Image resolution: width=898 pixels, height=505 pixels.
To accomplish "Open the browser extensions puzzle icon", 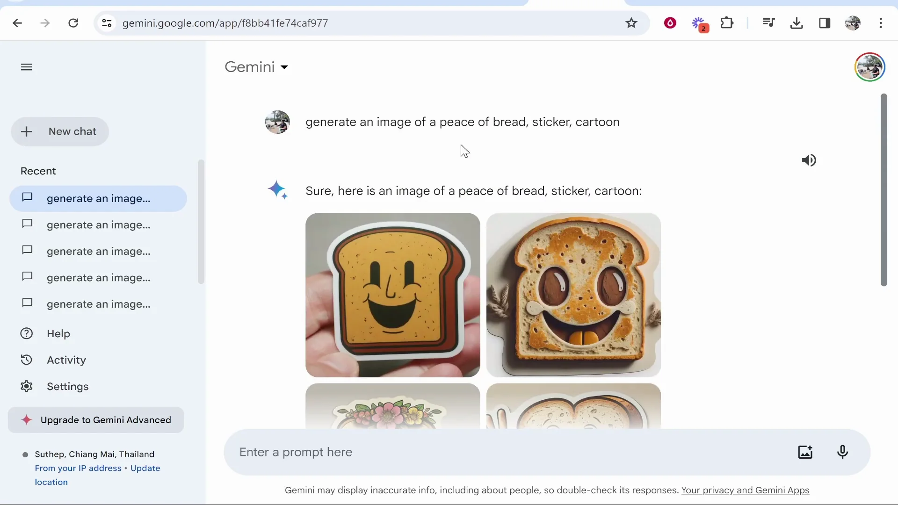I will [x=727, y=23].
